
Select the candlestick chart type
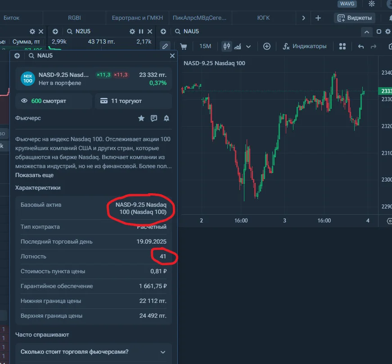point(227,46)
